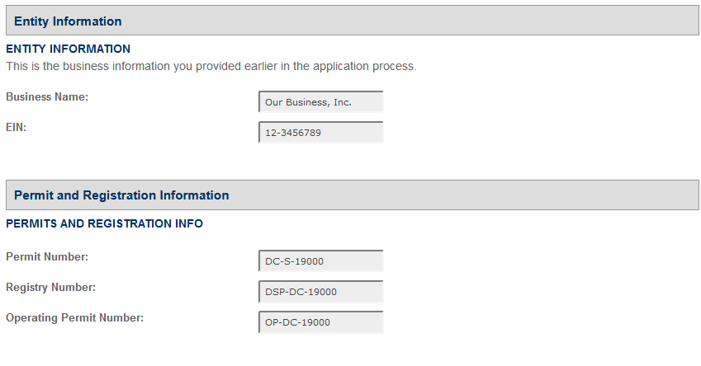Focus the Business Name input field
Image resolution: width=701 pixels, height=366 pixels.
[x=321, y=102]
